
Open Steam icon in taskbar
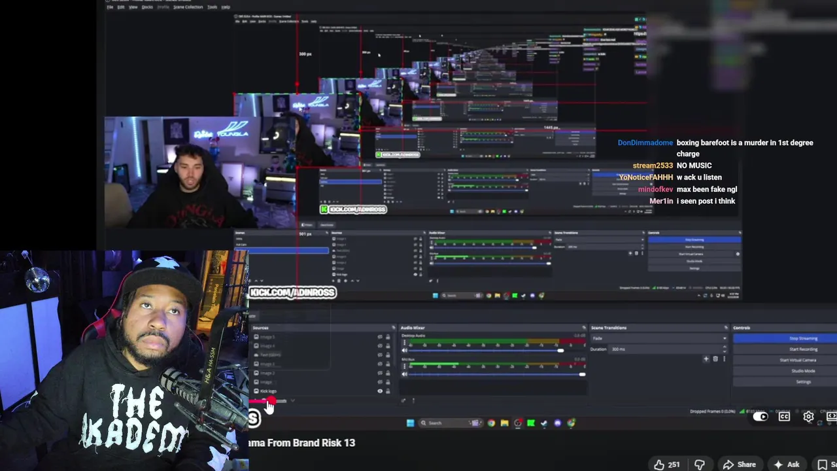pyautogui.click(x=544, y=423)
